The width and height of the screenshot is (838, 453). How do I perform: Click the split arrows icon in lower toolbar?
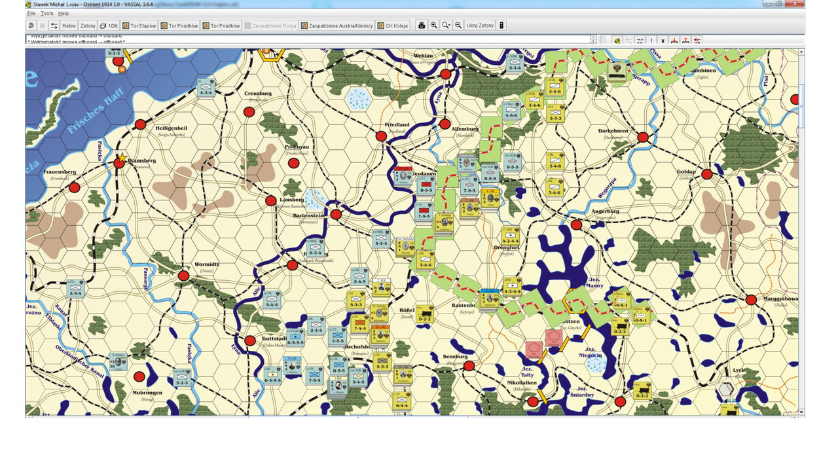(640, 41)
